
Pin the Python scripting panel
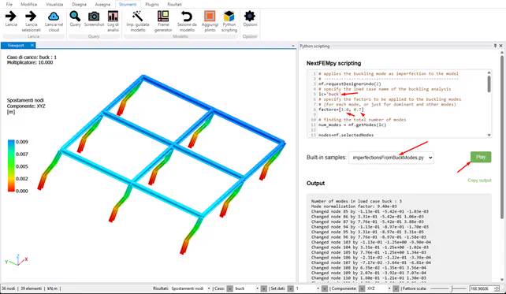[495, 46]
